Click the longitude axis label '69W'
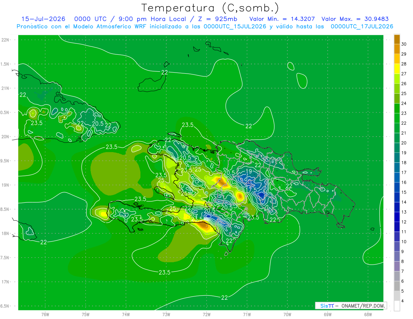The height and width of the screenshot is (319, 413). [328, 315]
